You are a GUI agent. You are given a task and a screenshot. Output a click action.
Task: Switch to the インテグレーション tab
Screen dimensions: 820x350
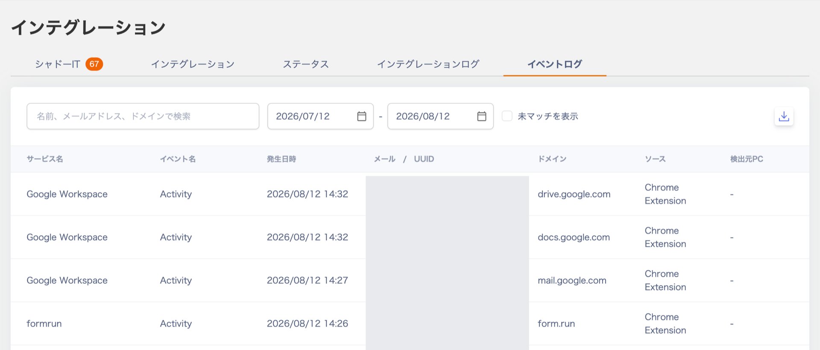[193, 64]
